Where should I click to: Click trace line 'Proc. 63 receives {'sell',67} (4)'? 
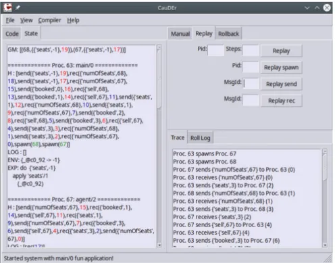211,233
